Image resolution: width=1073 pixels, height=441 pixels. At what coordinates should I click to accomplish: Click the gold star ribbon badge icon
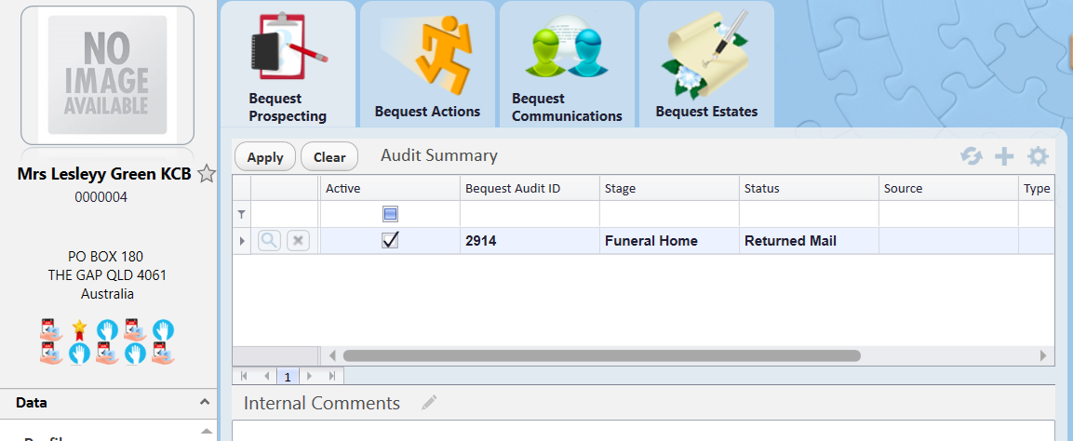79,329
